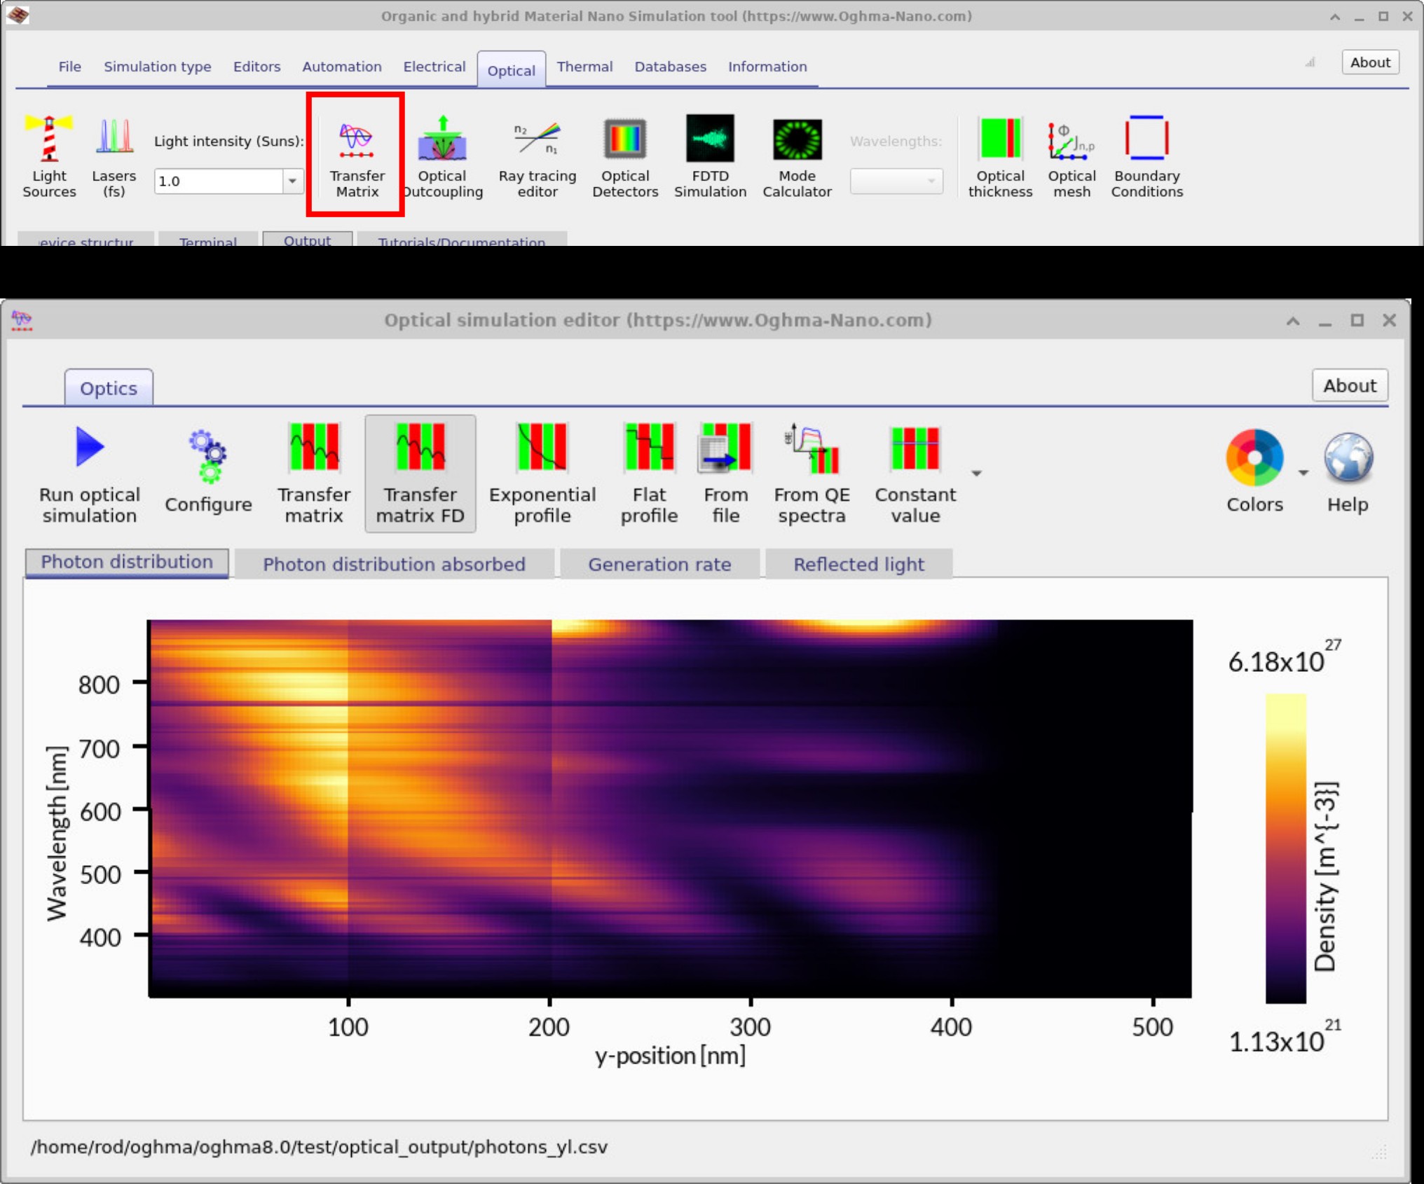Click Run optical simulation play icon
Image resolution: width=1424 pixels, height=1184 pixels.
(90, 448)
